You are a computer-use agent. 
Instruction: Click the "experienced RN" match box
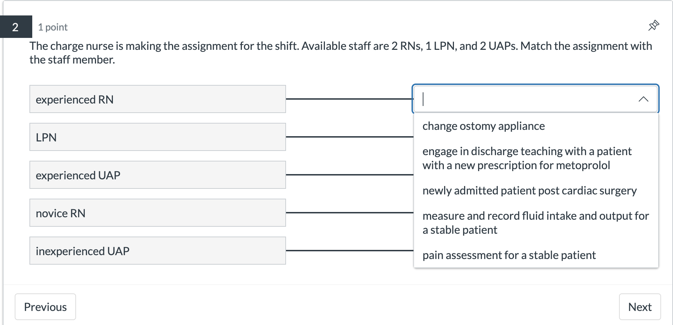click(x=157, y=99)
